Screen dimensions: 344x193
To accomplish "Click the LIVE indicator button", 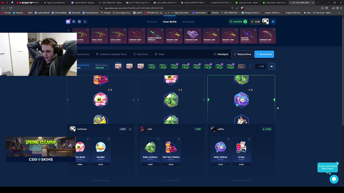I will [260, 66].
